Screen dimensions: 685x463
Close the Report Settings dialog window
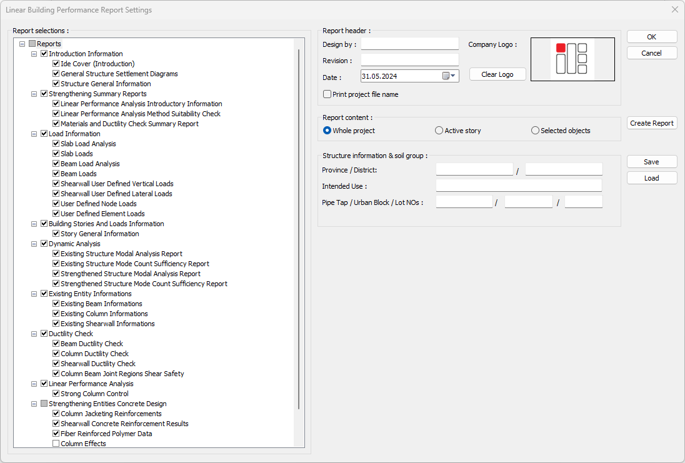pyautogui.click(x=674, y=10)
